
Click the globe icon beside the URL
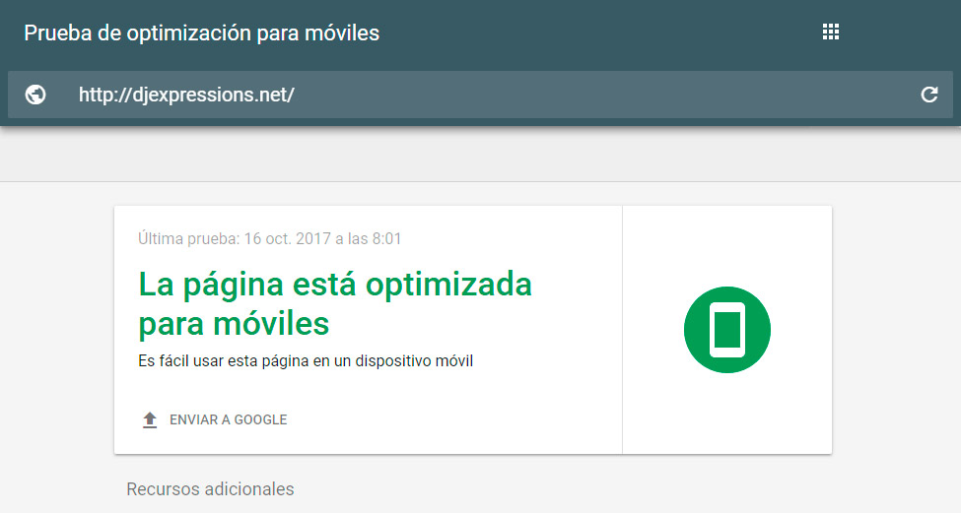pyautogui.click(x=35, y=95)
